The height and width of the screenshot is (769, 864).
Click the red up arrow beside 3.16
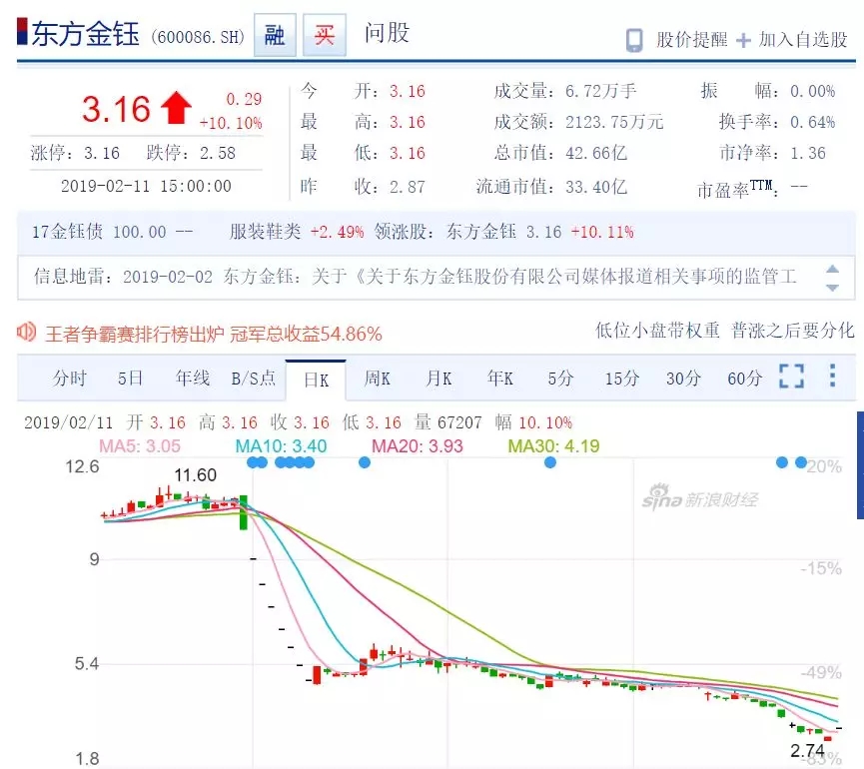[x=177, y=108]
